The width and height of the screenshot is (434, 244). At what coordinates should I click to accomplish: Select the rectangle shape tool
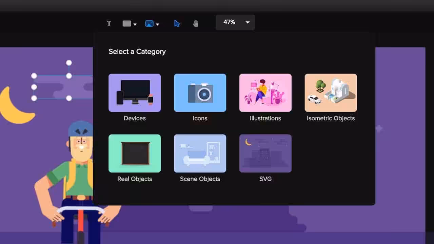pyautogui.click(x=127, y=24)
